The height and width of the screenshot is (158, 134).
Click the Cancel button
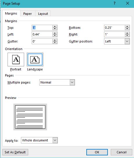click(122, 152)
